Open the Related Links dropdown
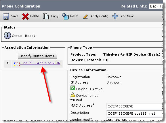Viewport: 166px width, 123px height. [x=156, y=6]
